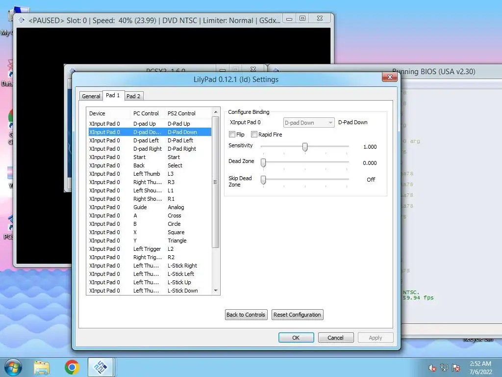Select the L-Stick Left binding row
The height and width of the screenshot is (377, 502).
point(150,274)
